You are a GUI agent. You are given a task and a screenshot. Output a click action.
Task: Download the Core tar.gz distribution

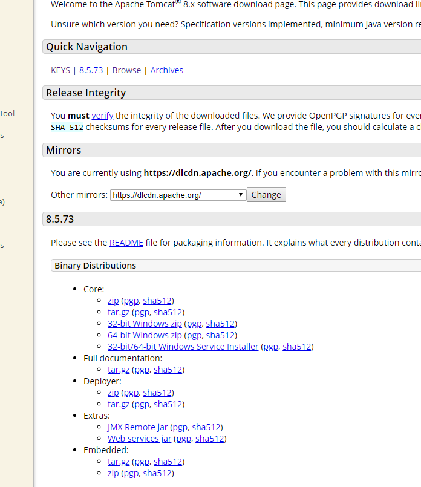tap(119, 312)
